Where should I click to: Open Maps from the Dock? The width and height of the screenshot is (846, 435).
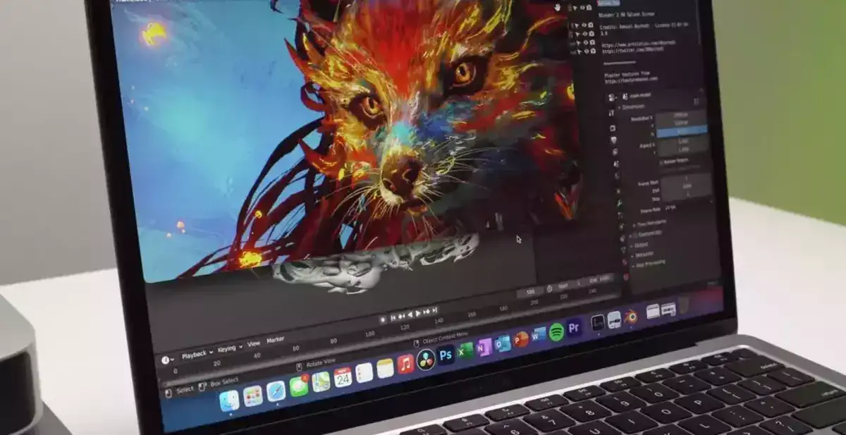coord(321,381)
